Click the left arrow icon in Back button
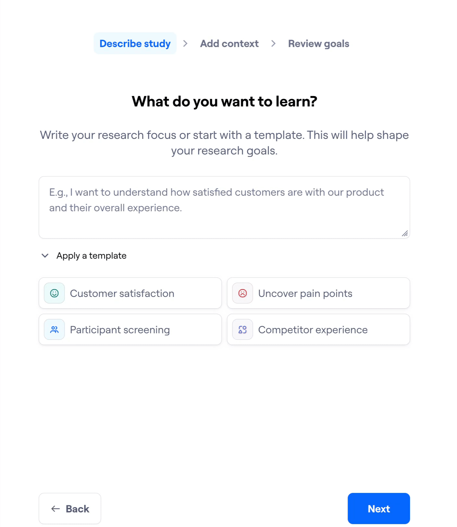 (56, 509)
